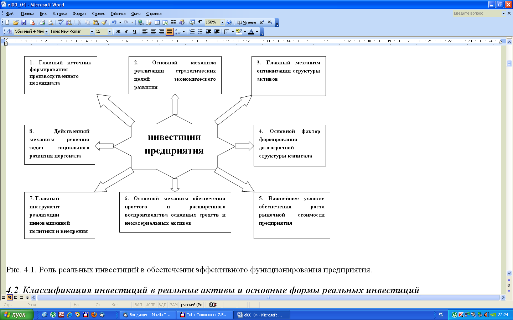Switch to Reading layout view icon

click(27, 298)
